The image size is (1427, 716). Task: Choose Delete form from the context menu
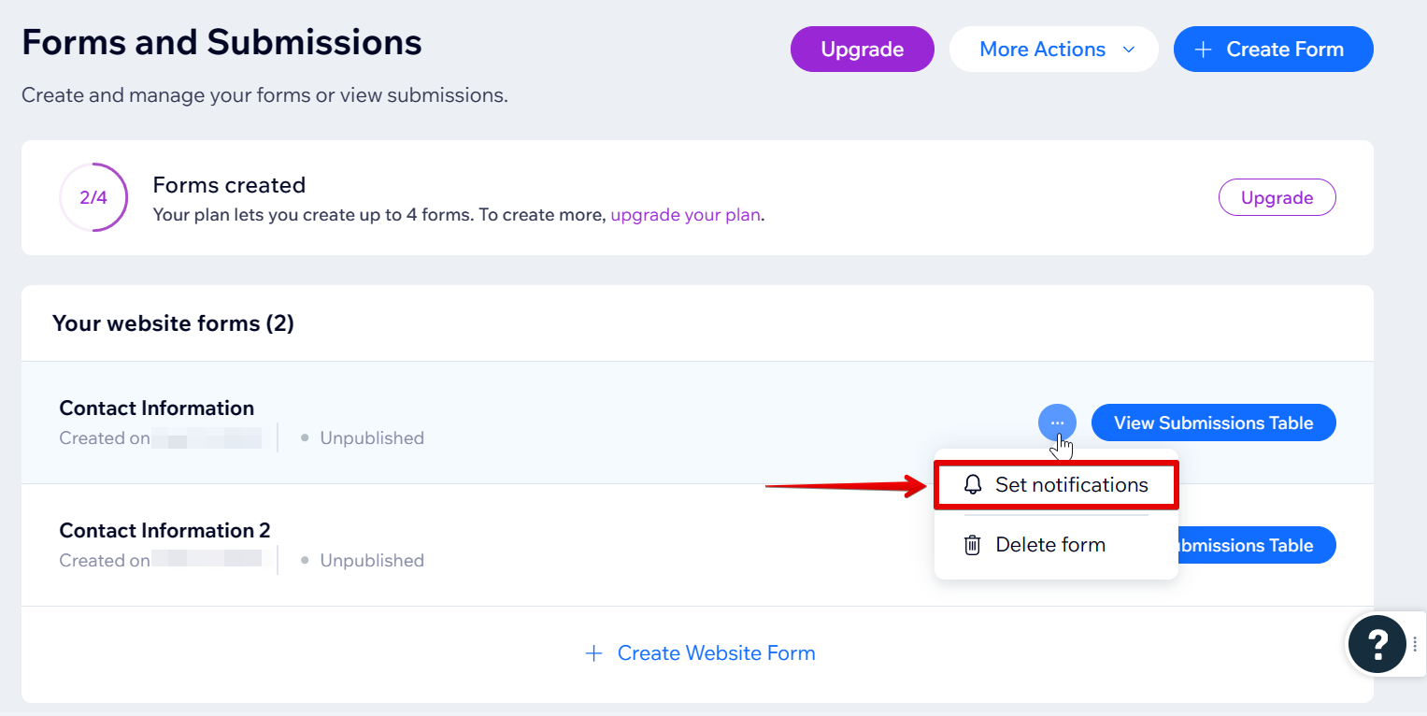point(1050,545)
